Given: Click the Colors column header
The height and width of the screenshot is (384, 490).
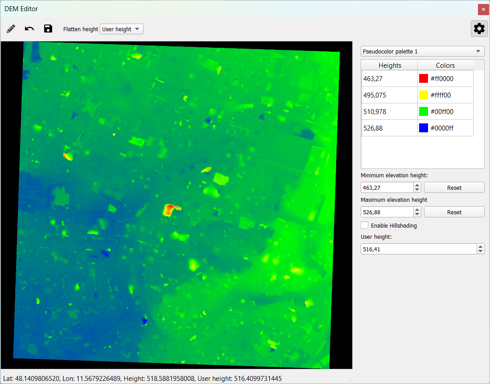Looking at the screenshot, I should pyautogui.click(x=445, y=65).
